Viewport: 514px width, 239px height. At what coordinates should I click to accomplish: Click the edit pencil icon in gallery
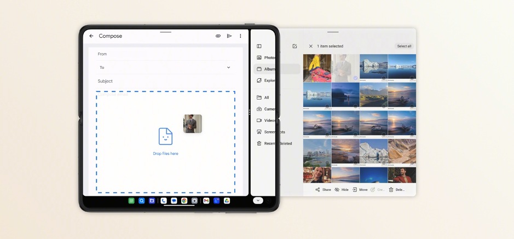[x=294, y=46]
